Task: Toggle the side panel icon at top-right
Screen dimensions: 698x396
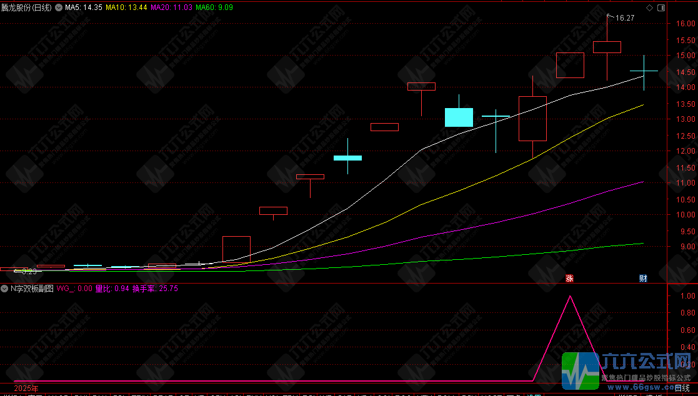Action: pyautogui.click(x=661, y=7)
